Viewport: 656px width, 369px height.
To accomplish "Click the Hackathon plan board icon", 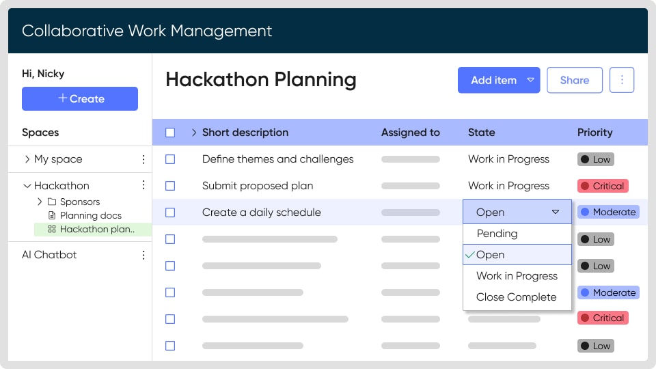I will coord(52,230).
